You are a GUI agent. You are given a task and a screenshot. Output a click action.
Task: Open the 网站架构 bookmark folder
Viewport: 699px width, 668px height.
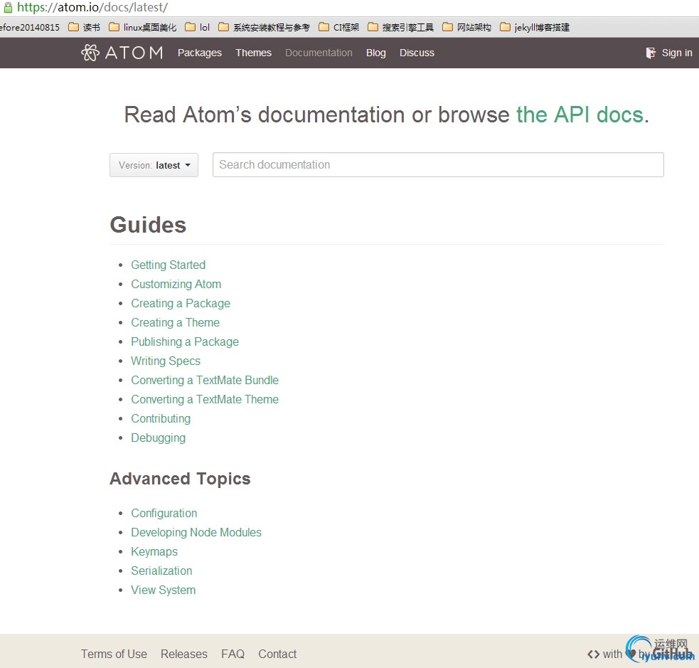point(466,27)
